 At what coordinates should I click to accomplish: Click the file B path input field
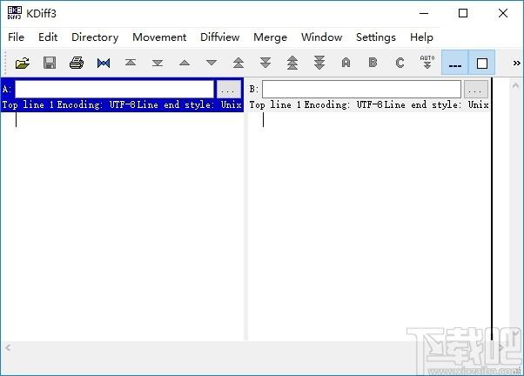pyautogui.click(x=361, y=90)
